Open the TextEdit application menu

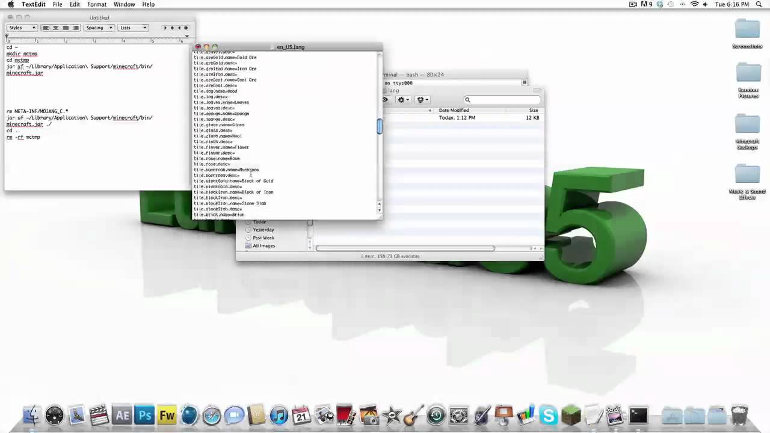(33, 4)
